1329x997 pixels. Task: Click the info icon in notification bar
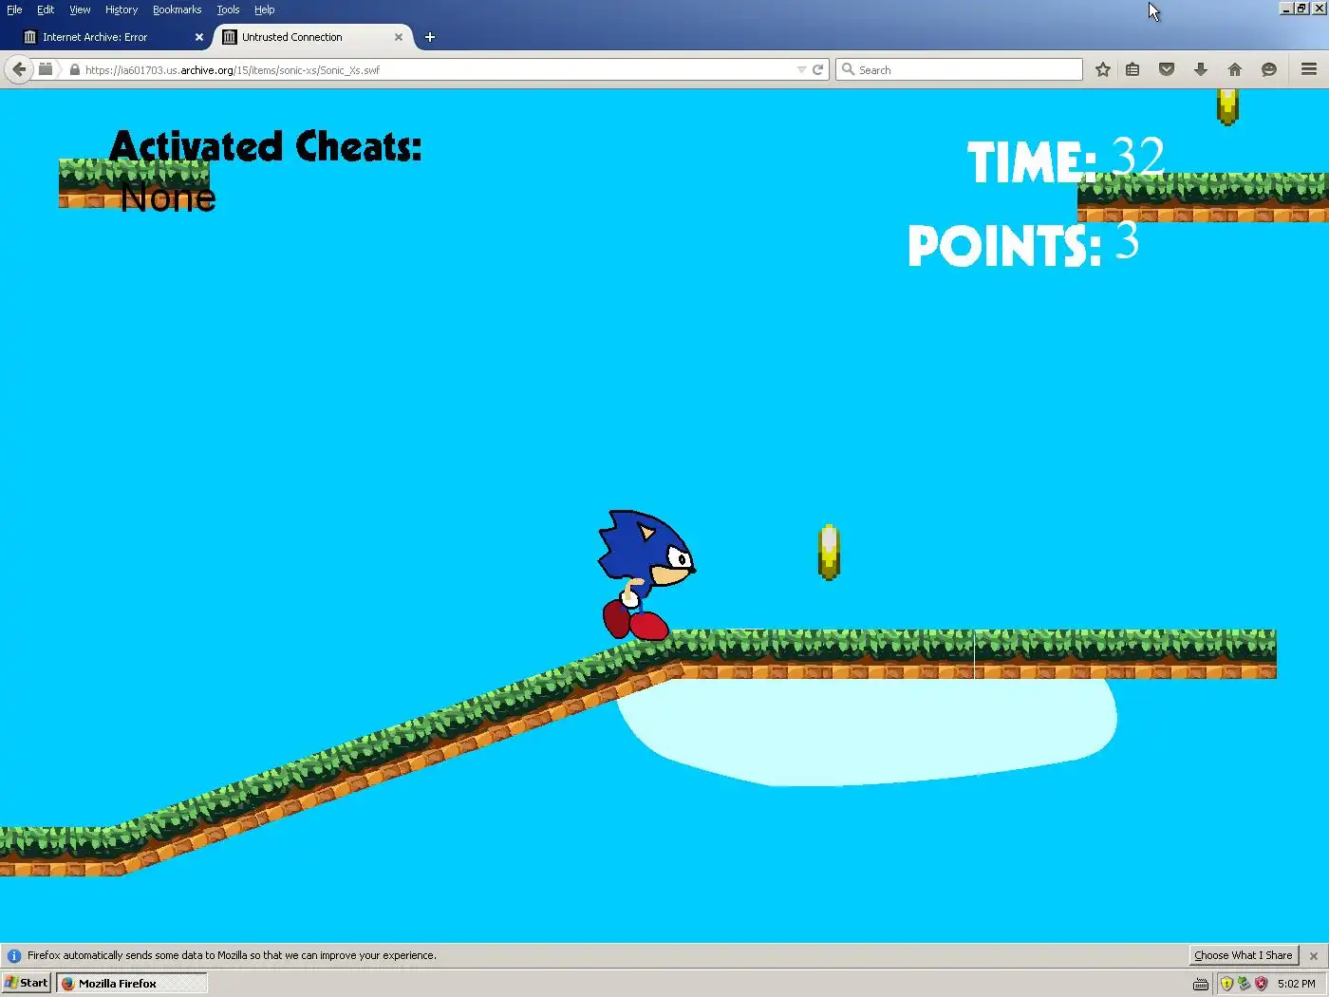(x=14, y=955)
